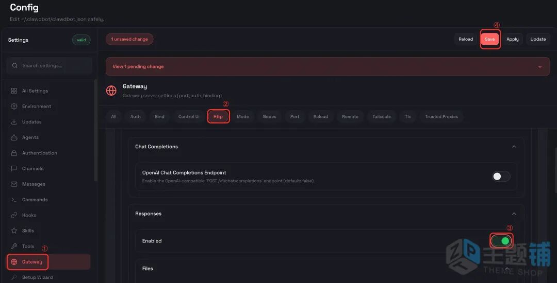The height and width of the screenshot is (283, 557).
Task: Disable the Responses Enabled toggle
Action: pyautogui.click(x=501, y=241)
